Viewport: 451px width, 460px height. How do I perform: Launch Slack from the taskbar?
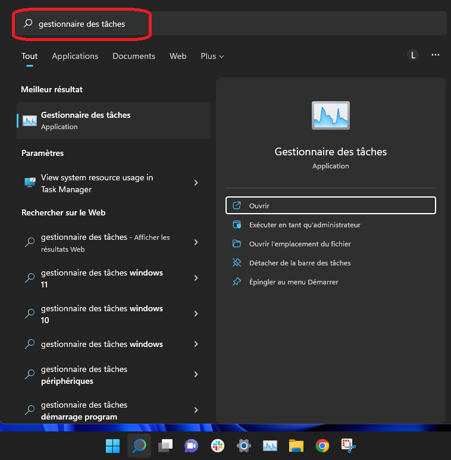click(217, 446)
